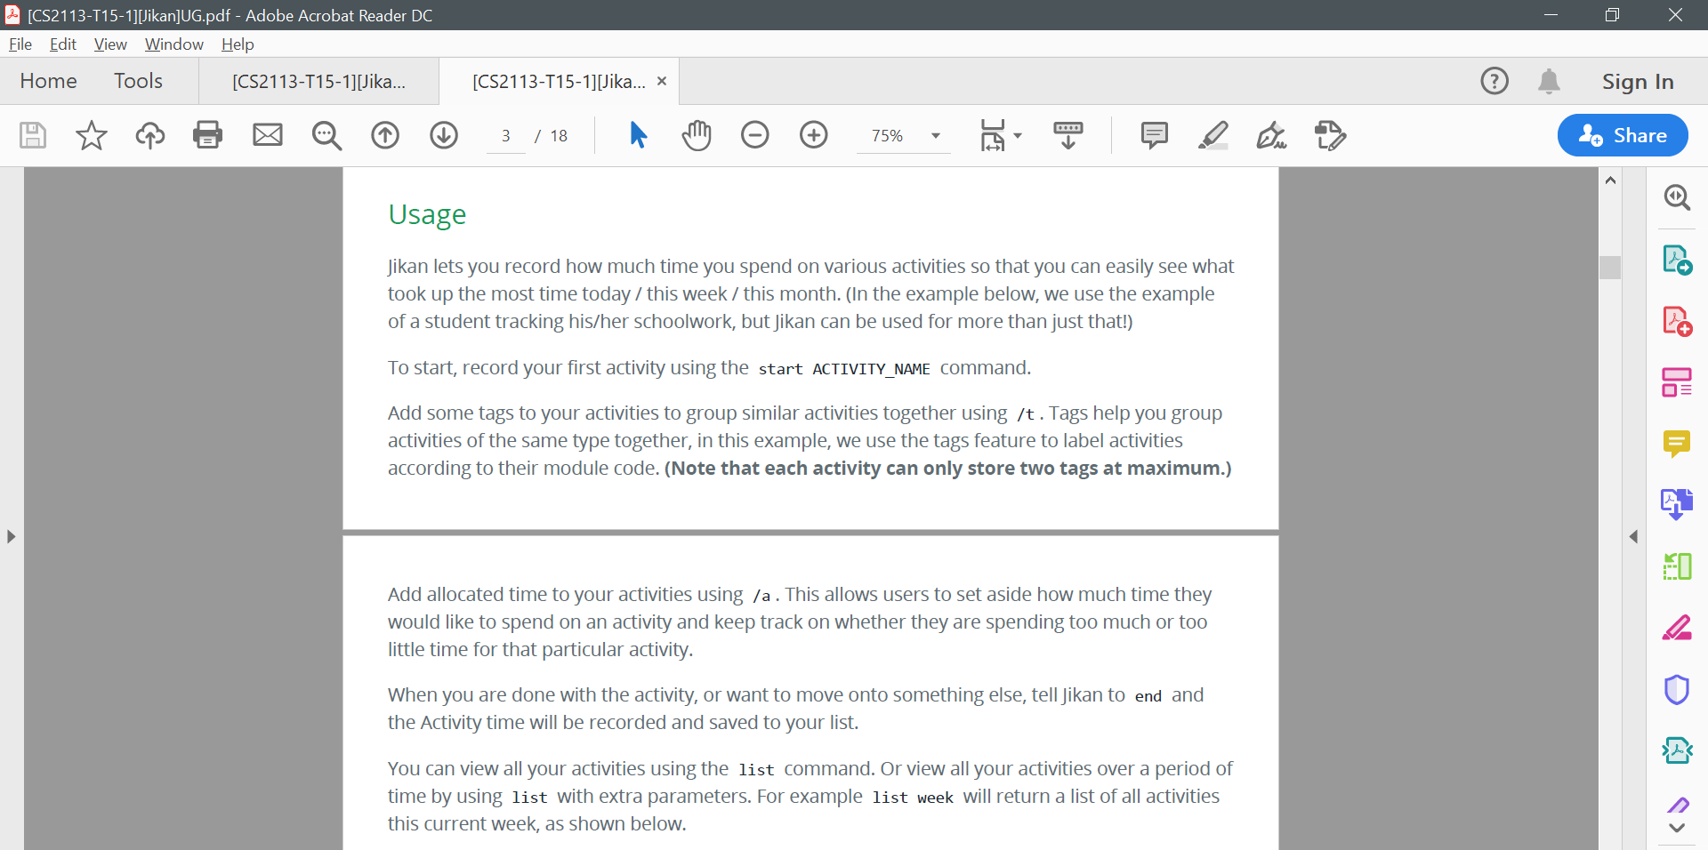This screenshot has height=850, width=1708.
Task: Switch to the Tools tab
Action: pyautogui.click(x=138, y=81)
